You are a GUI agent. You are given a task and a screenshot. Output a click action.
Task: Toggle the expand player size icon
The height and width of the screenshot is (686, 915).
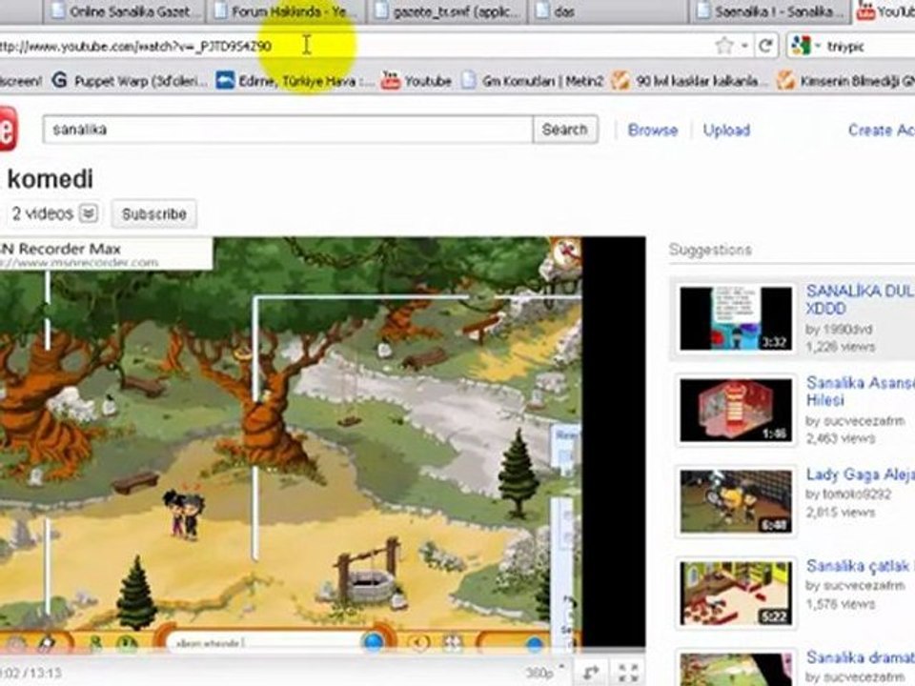(x=591, y=673)
